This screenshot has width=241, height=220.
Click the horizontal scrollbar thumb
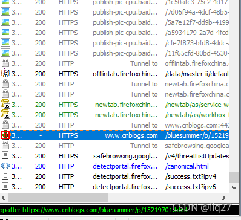58,198
